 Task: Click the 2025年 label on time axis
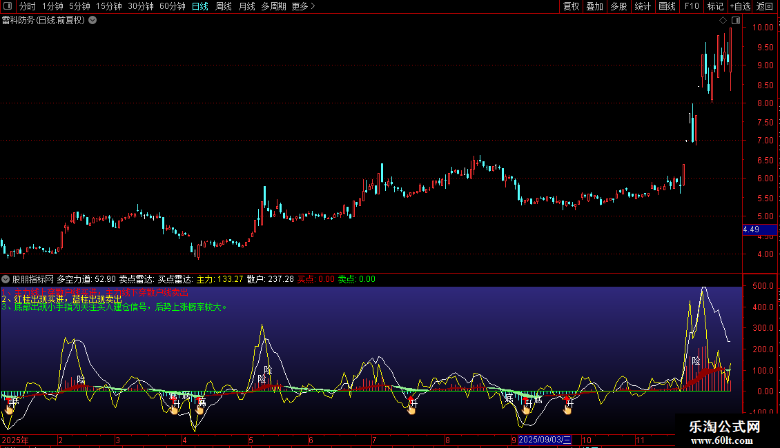(x=15, y=440)
